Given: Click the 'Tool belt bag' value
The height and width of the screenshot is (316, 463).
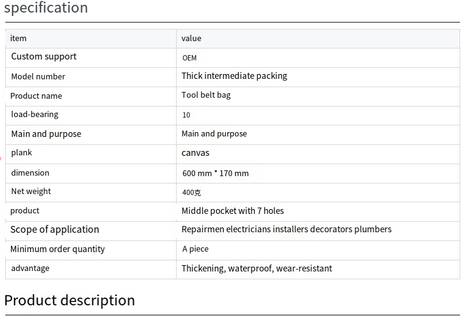Looking at the screenshot, I should pos(206,95).
